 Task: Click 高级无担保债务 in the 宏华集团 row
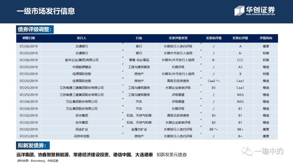(x=178, y=115)
